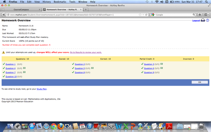Open the Trash in the dock
This screenshot has width=211, height=132.
pos(201,126)
